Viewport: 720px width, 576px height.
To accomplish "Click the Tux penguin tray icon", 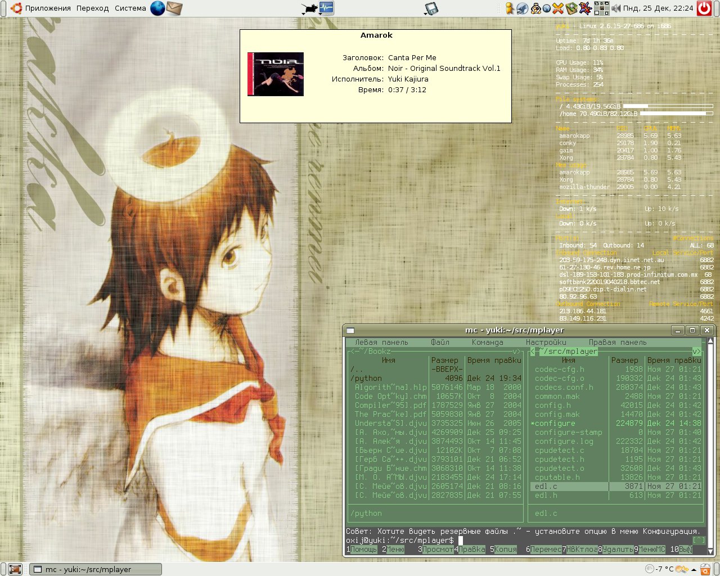I will [x=535, y=8].
